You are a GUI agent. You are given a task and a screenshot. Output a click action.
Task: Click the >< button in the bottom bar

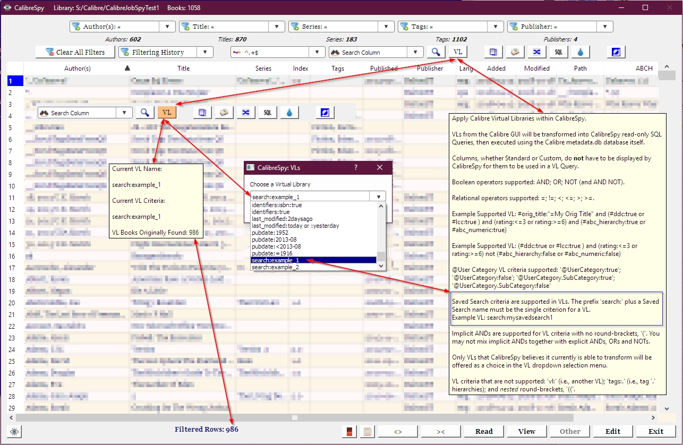441,431
